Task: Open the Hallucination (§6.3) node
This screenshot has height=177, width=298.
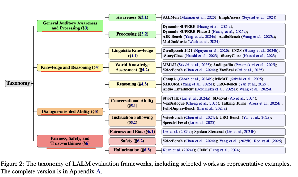Action: point(132,150)
